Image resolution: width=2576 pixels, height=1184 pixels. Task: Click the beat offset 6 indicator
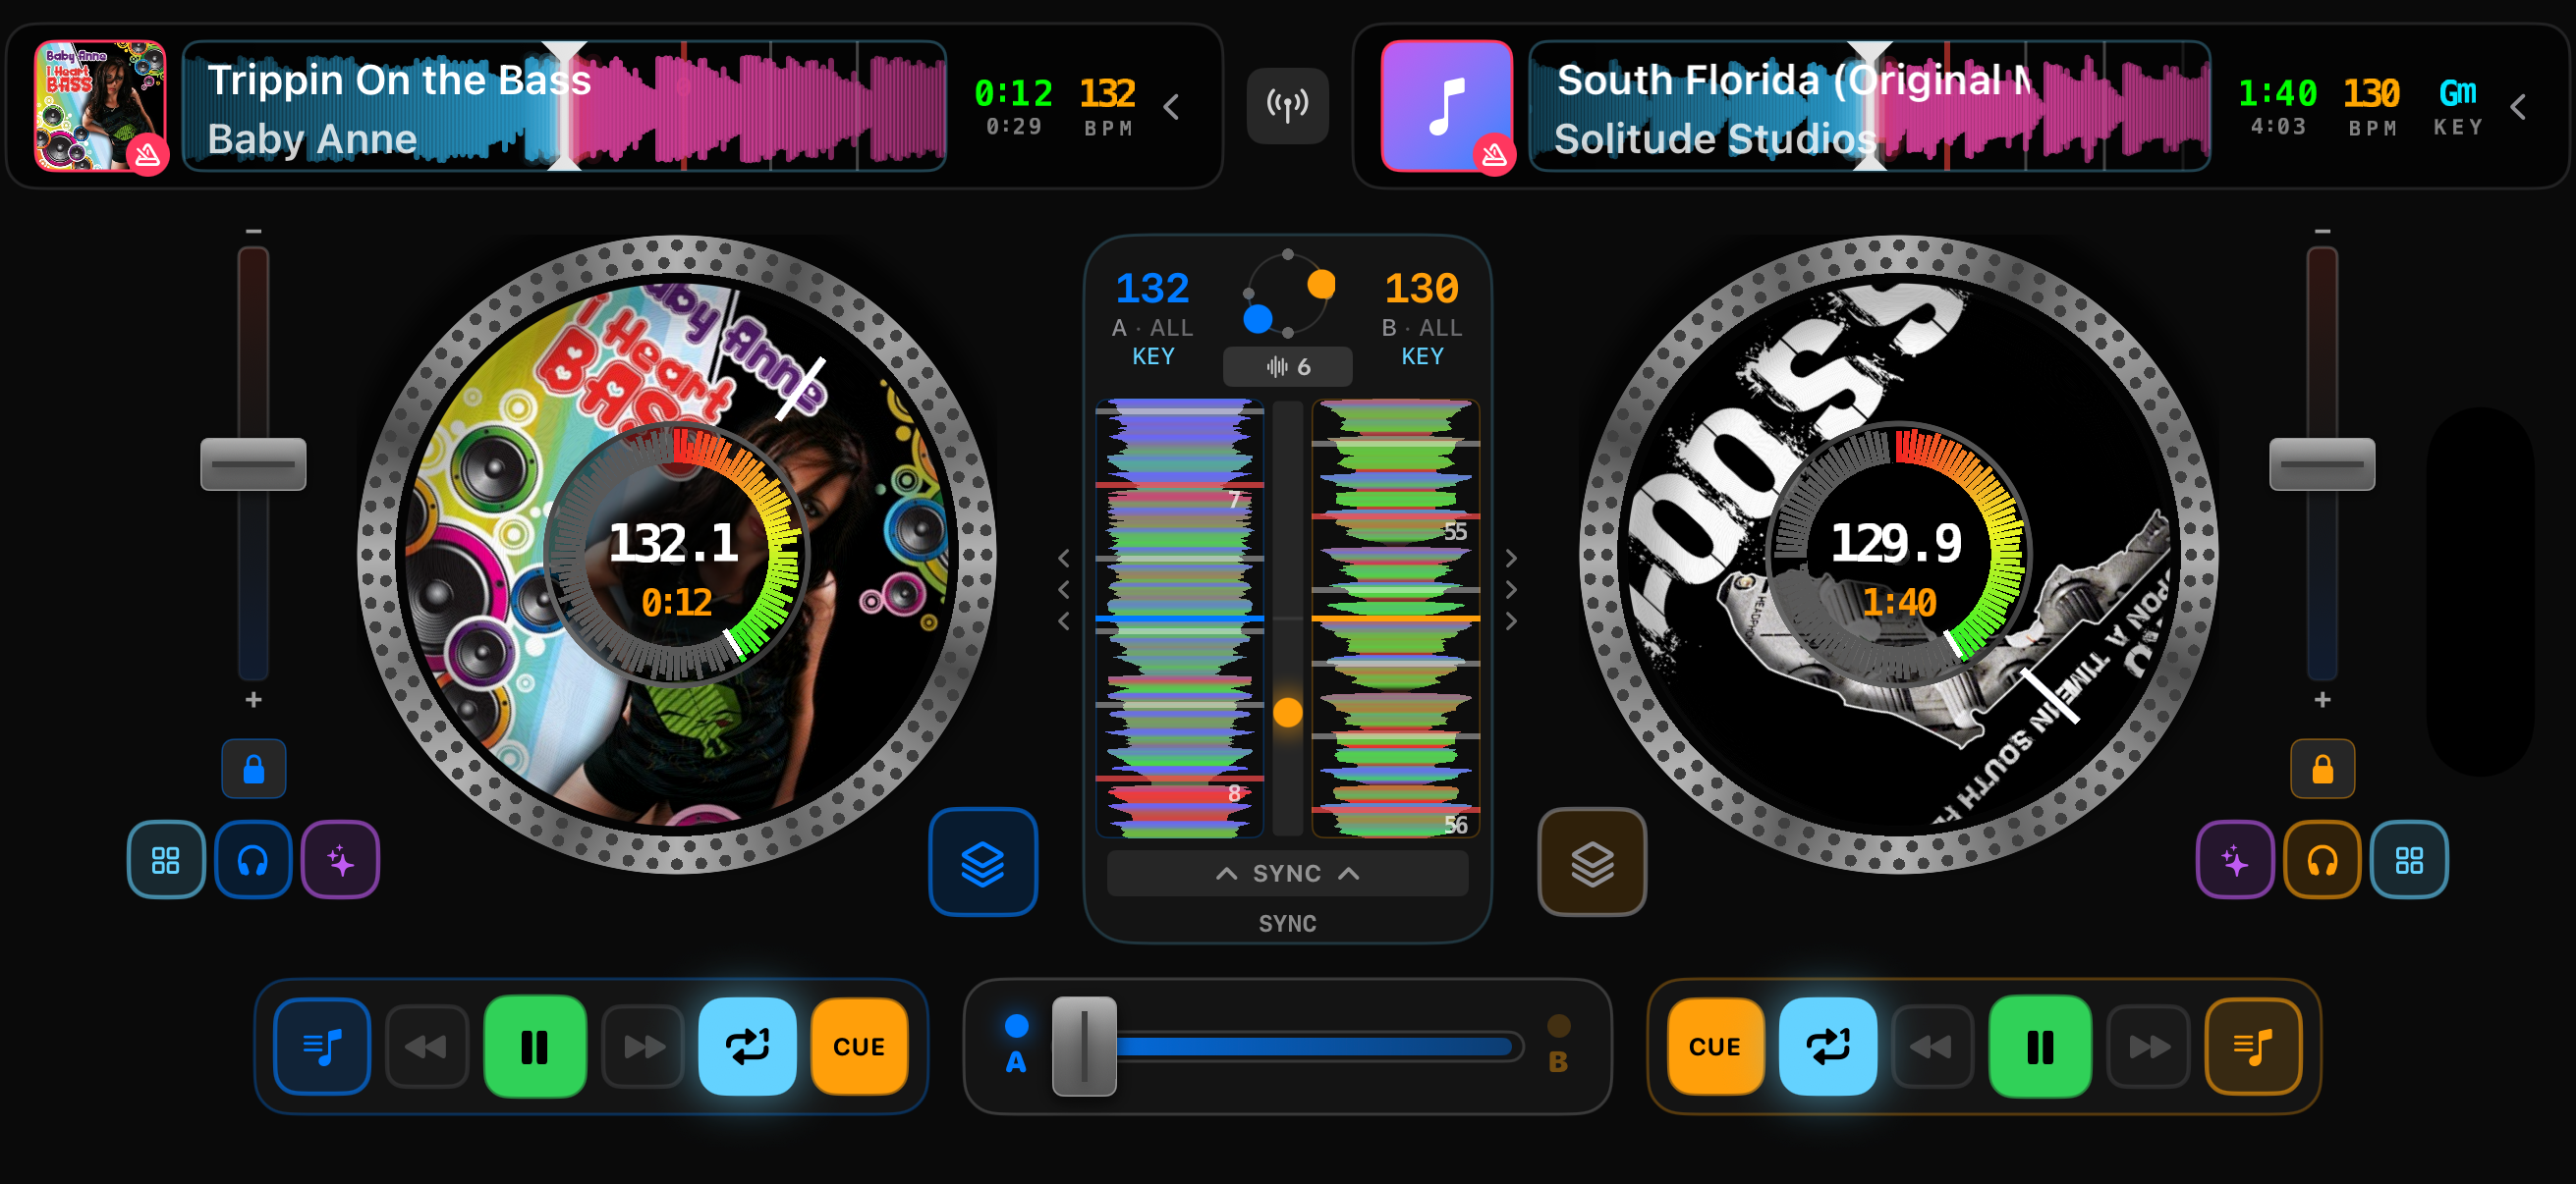tap(1288, 367)
